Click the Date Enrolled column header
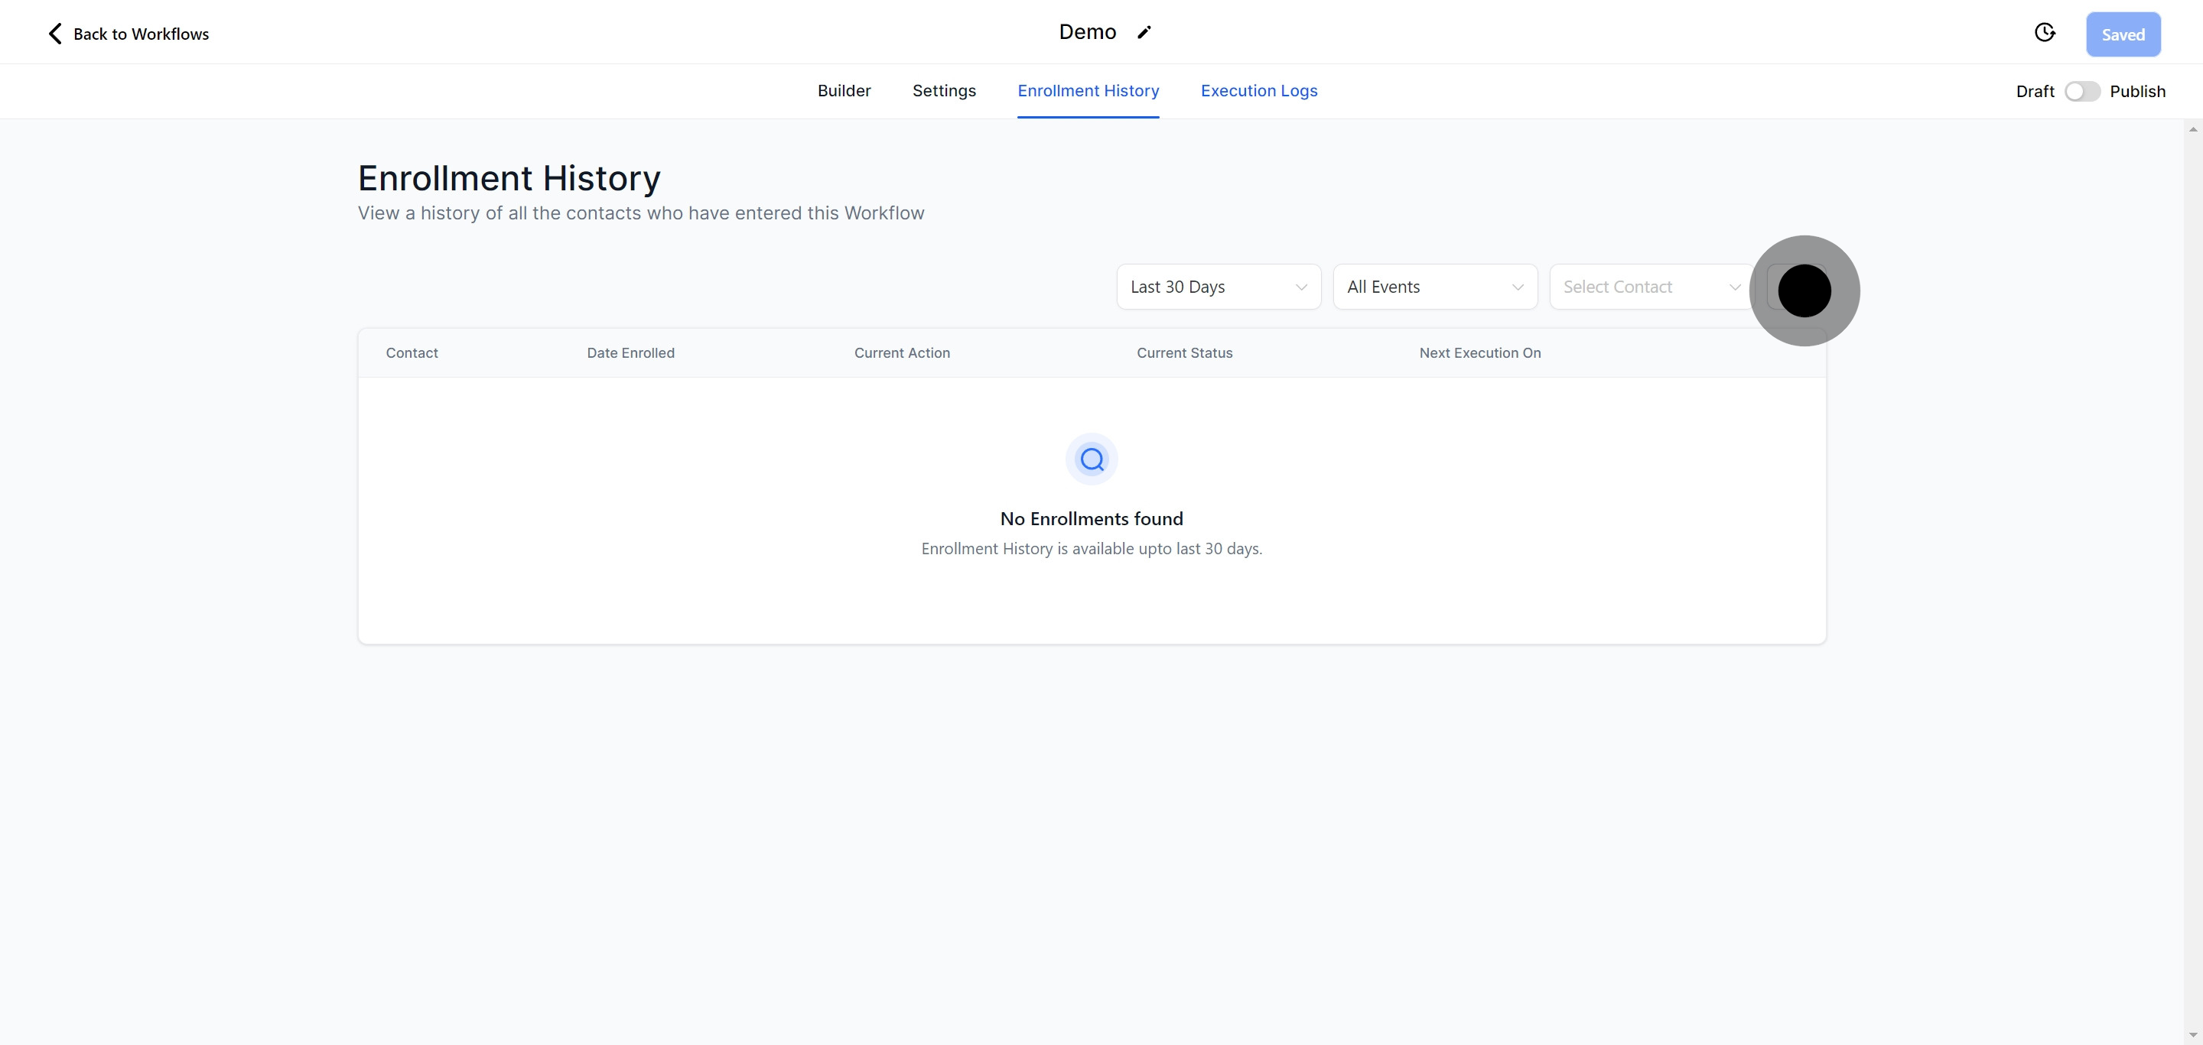The width and height of the screenshot is (2203, 1045). click(x=630, y=352)
